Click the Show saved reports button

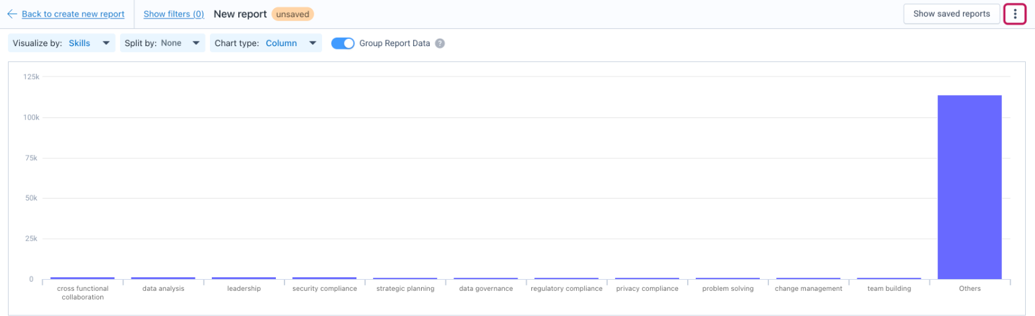(951, 14)
